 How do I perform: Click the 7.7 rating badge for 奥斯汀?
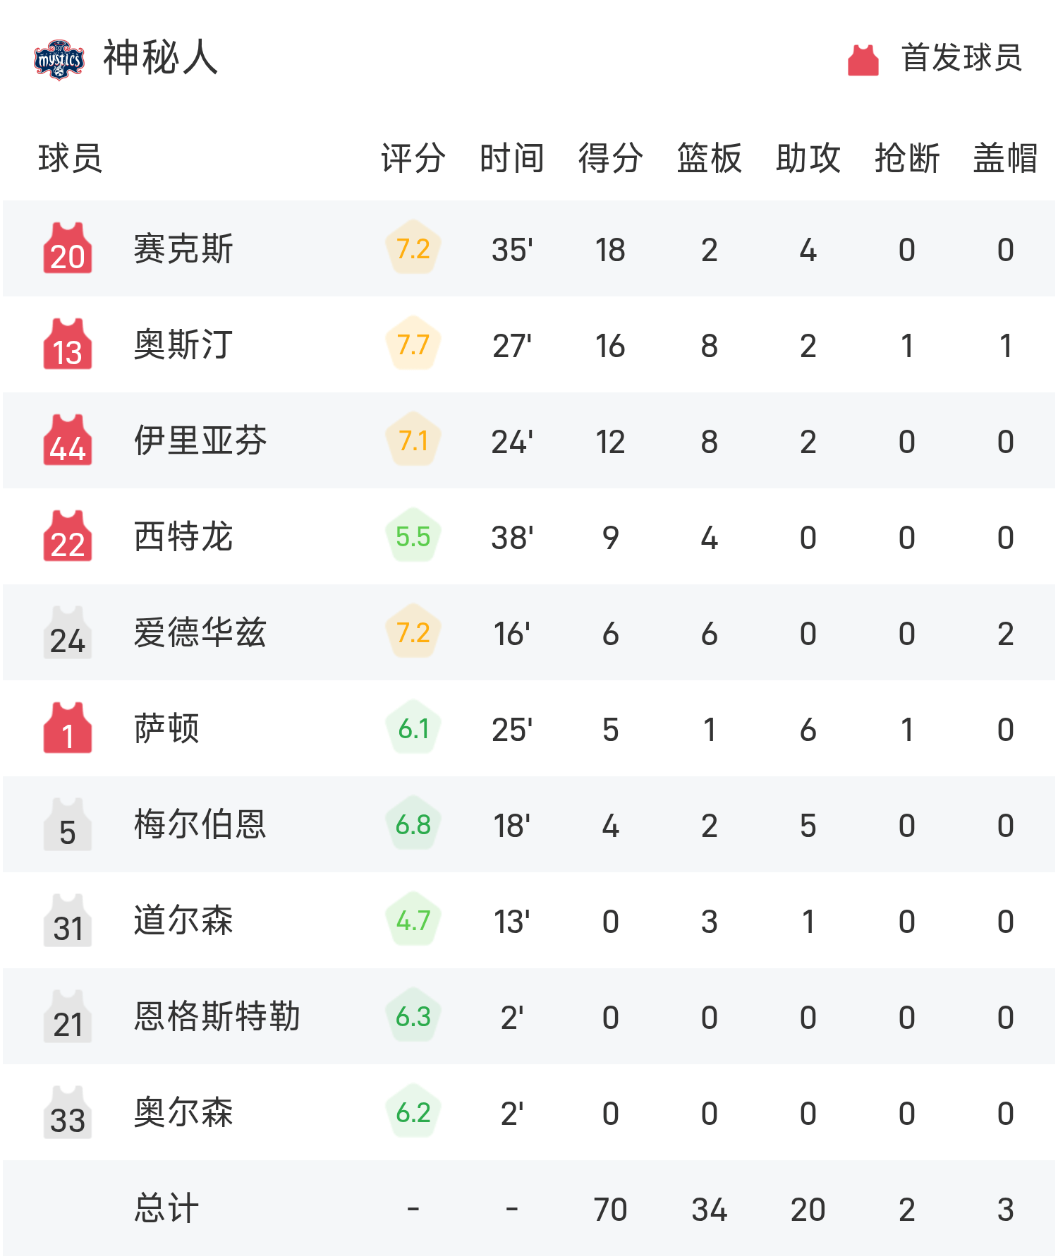[x=413, y=344]
